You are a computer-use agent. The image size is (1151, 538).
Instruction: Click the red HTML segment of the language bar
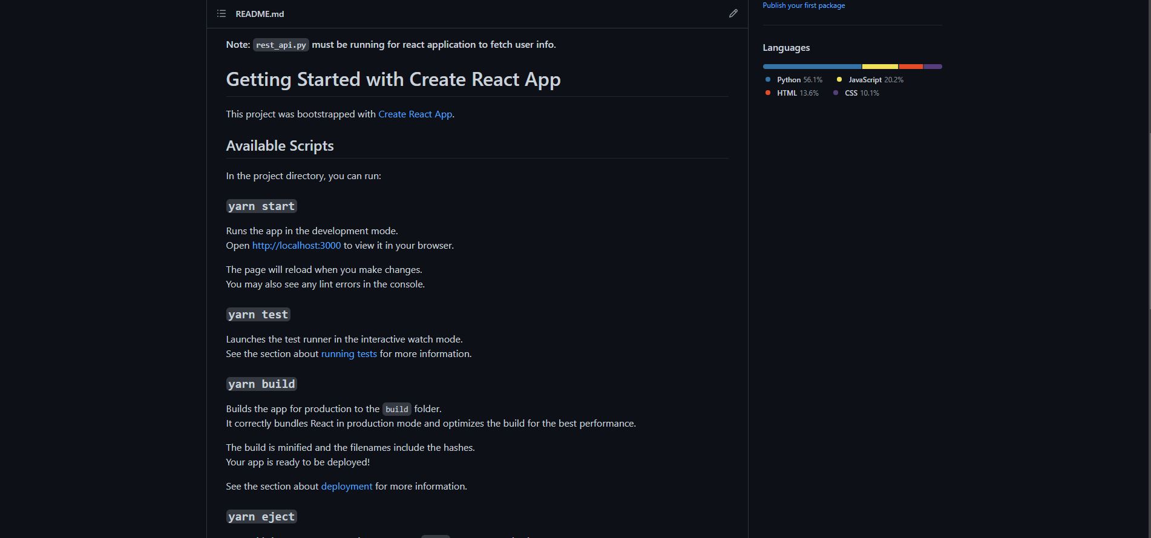(x=911, y=67)
